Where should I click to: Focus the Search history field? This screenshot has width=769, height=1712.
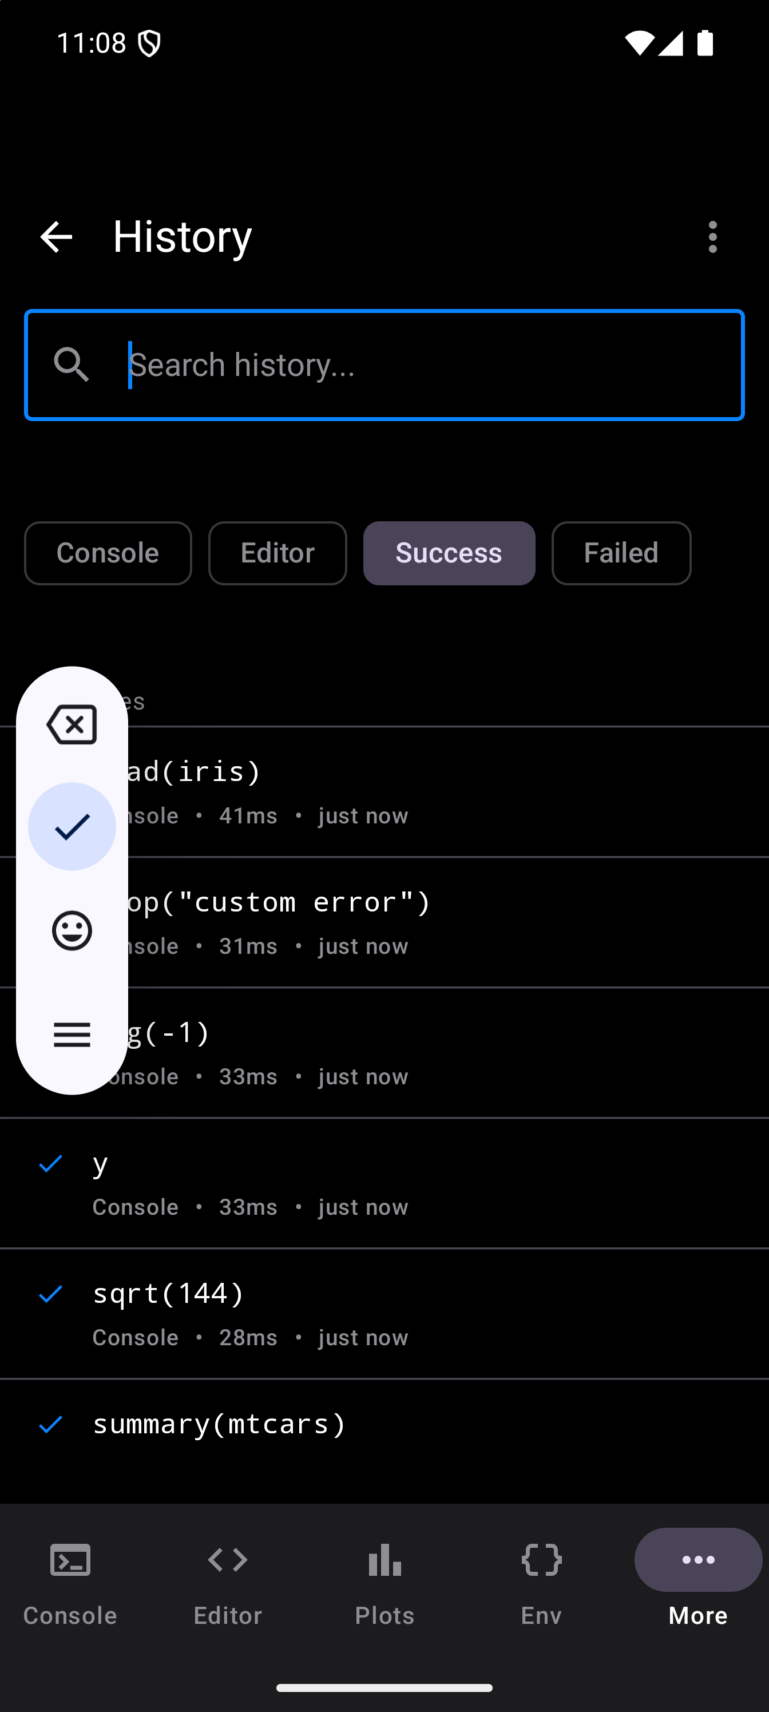[x=425, y=365]
